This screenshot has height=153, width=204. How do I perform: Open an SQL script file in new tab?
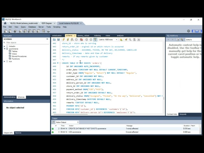[10, 31]
